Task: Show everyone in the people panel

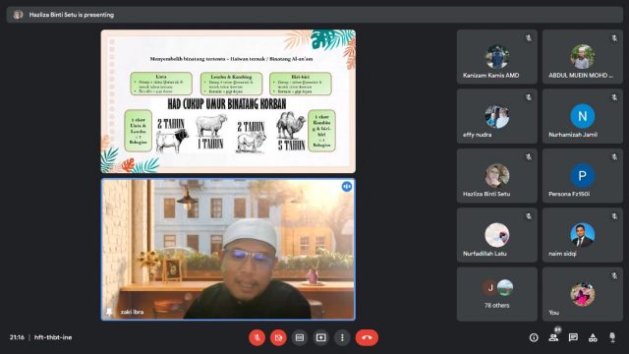Action: 553,337
